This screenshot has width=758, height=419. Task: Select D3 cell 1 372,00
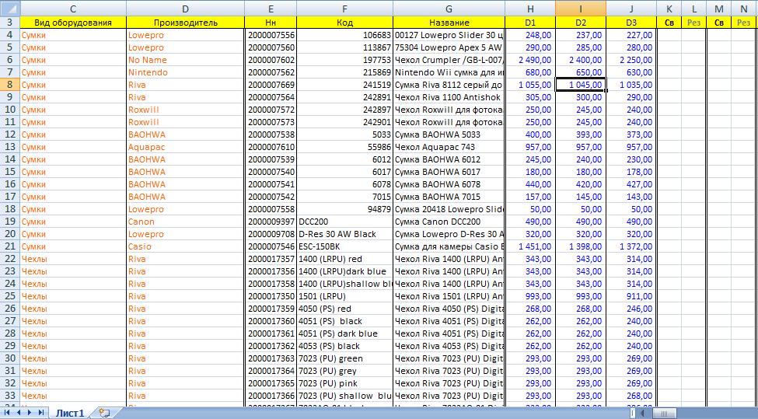[631, 246]
